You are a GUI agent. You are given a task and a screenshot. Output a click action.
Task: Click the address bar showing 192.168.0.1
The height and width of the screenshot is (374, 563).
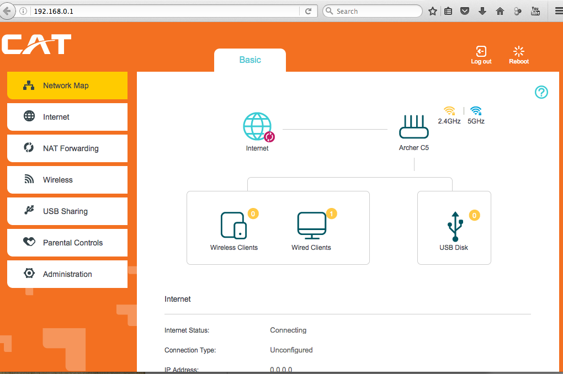pos(165,11)
